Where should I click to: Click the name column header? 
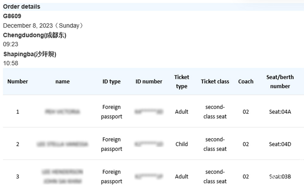63,81
